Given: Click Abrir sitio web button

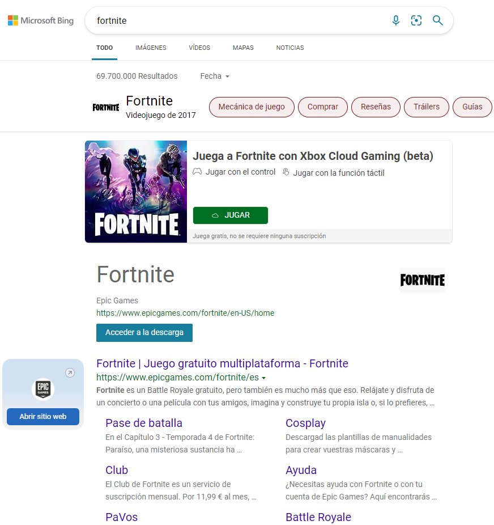Looking at the screenshot, I should [x=43, y=417].
